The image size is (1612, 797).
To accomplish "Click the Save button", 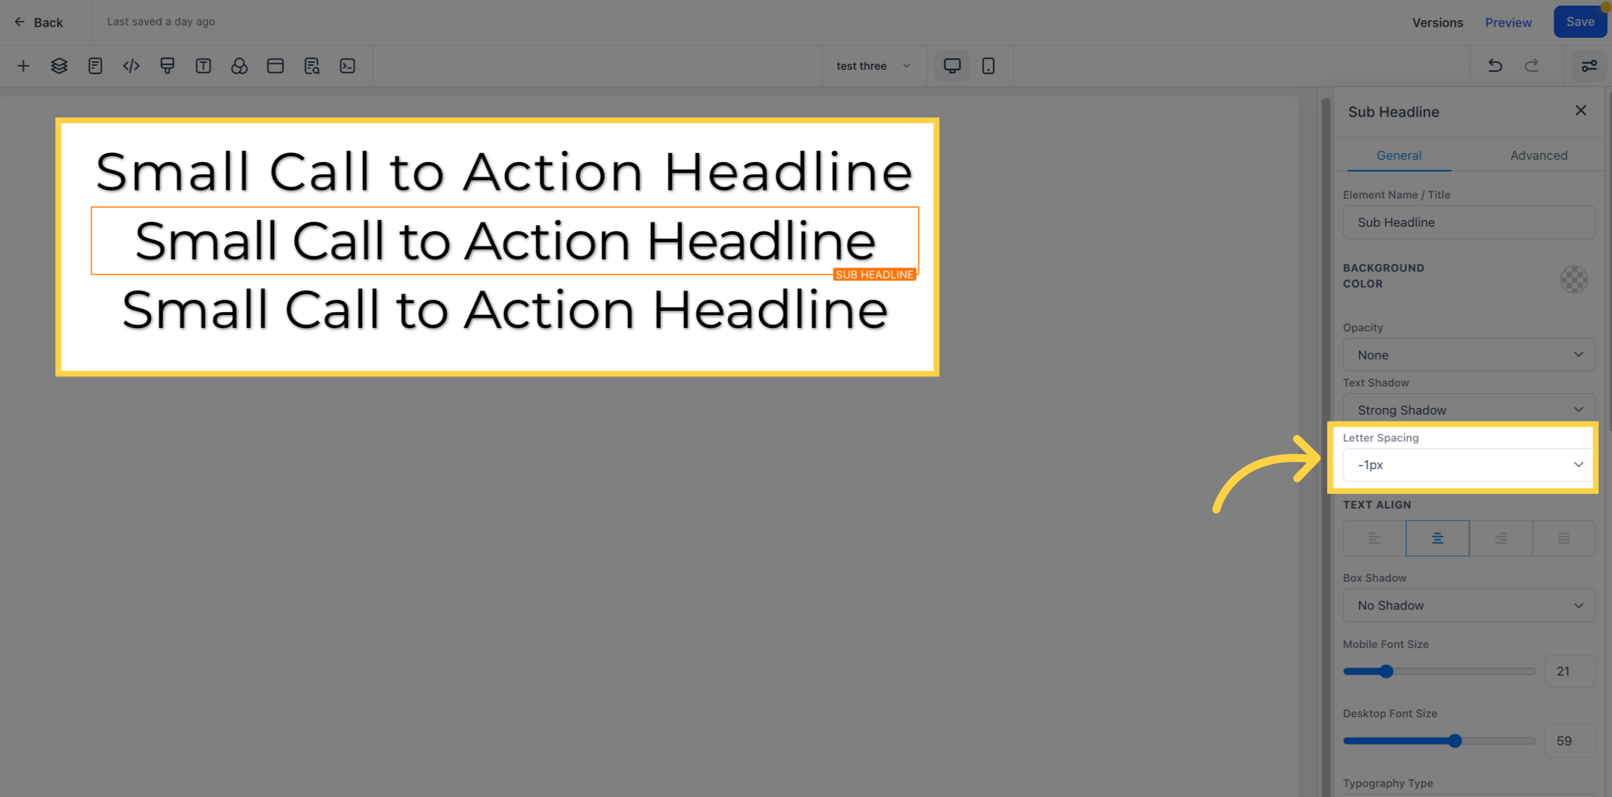I will pos(1579,22).
